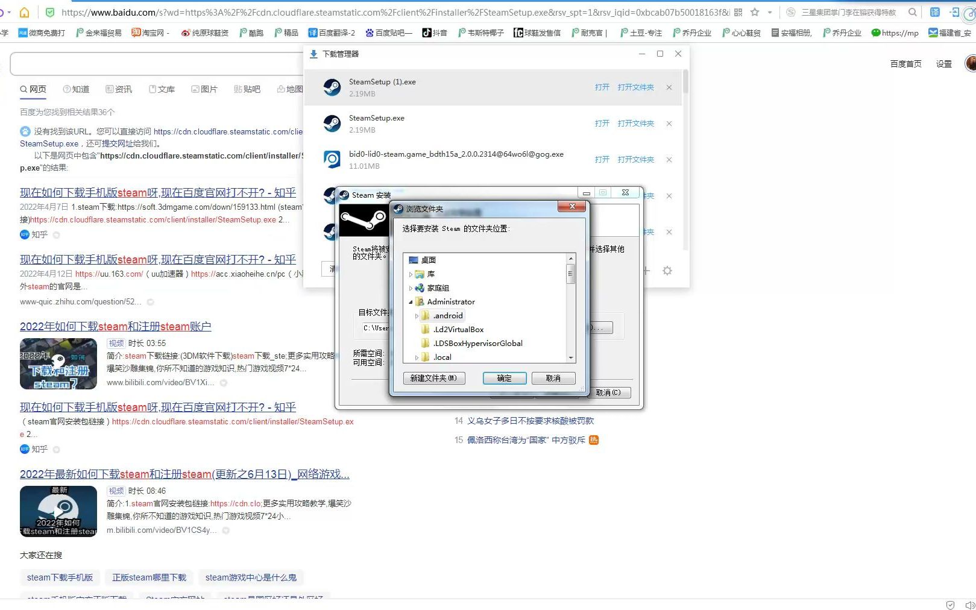
Task: Select the 图片 search tab
Action: [204, 89]
